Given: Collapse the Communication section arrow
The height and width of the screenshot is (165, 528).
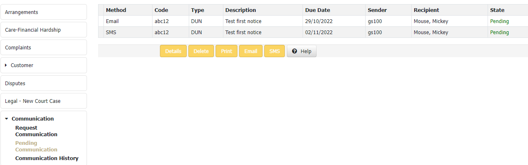Looking at the screenshot, I should [x=7, y=119].
